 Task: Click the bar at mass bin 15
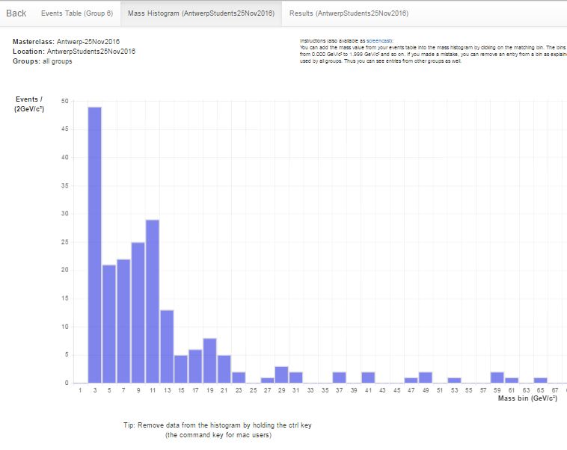[181, 369]
